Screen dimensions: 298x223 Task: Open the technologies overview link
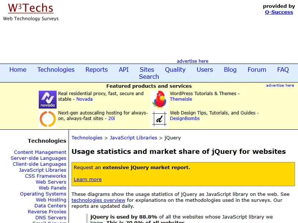98,200
